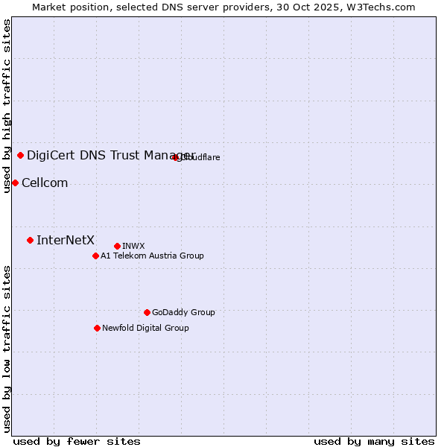Select the Cloudflare red diamond marker
The image size is (447, 447).
176,157
